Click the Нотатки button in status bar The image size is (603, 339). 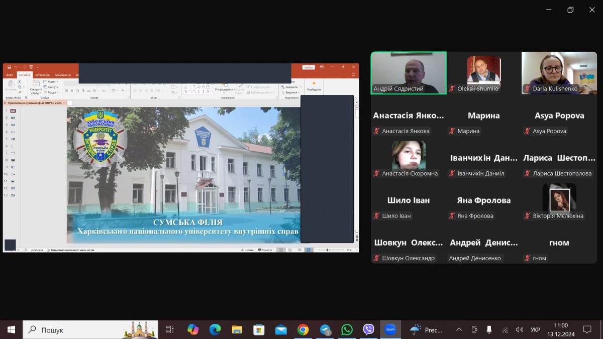point(247,250)
